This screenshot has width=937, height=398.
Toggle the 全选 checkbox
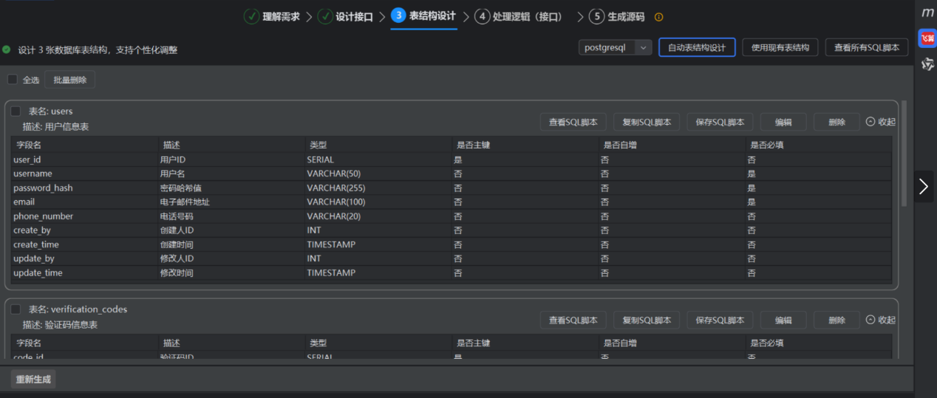click(x=13, y=79)
